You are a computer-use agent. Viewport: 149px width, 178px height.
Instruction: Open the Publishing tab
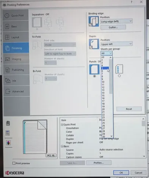pyautogui.click(x=16, y=69)
